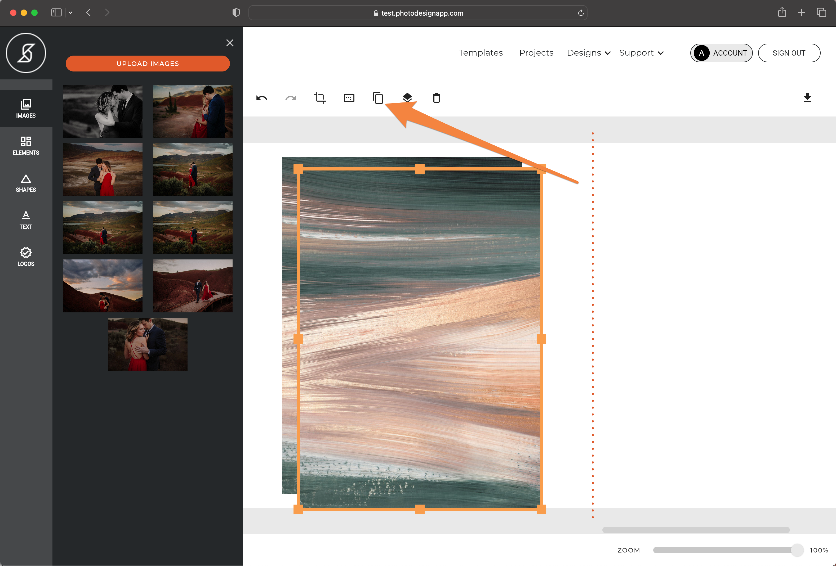Select the bottom single couple hugging thumbnail

[x=148, y=344]
